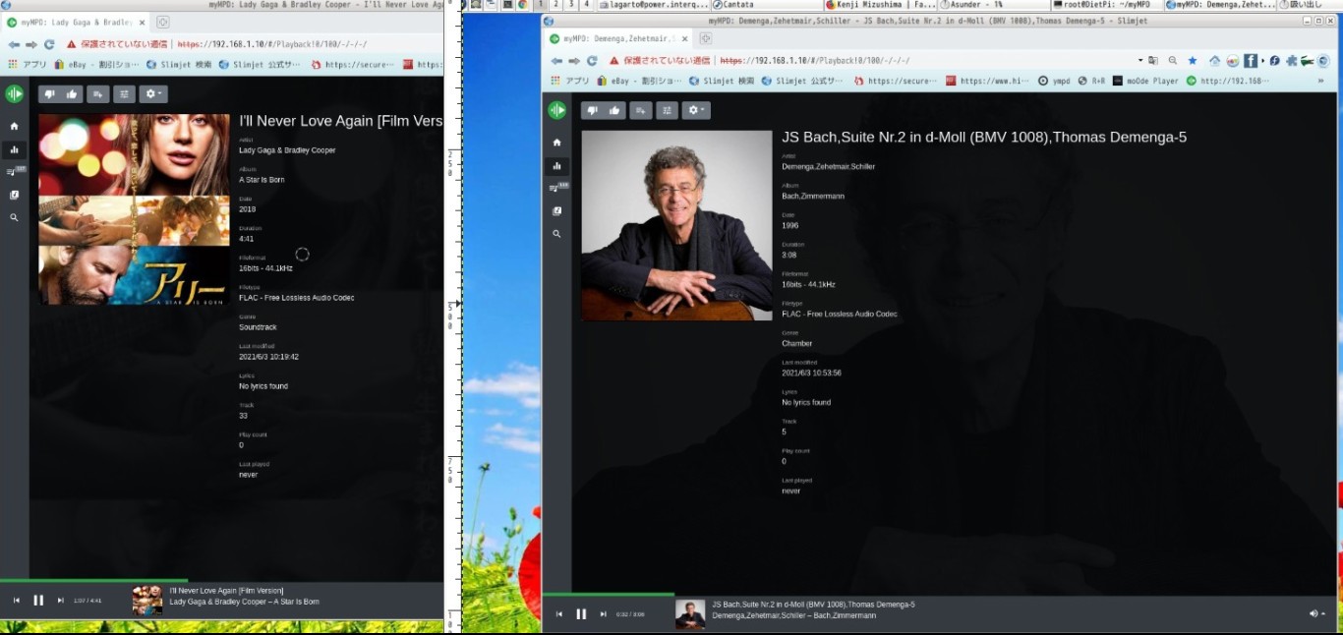Open playback options sliders icon in left player
Viewport: 1343px width, 635px height.
pos(124,94)
